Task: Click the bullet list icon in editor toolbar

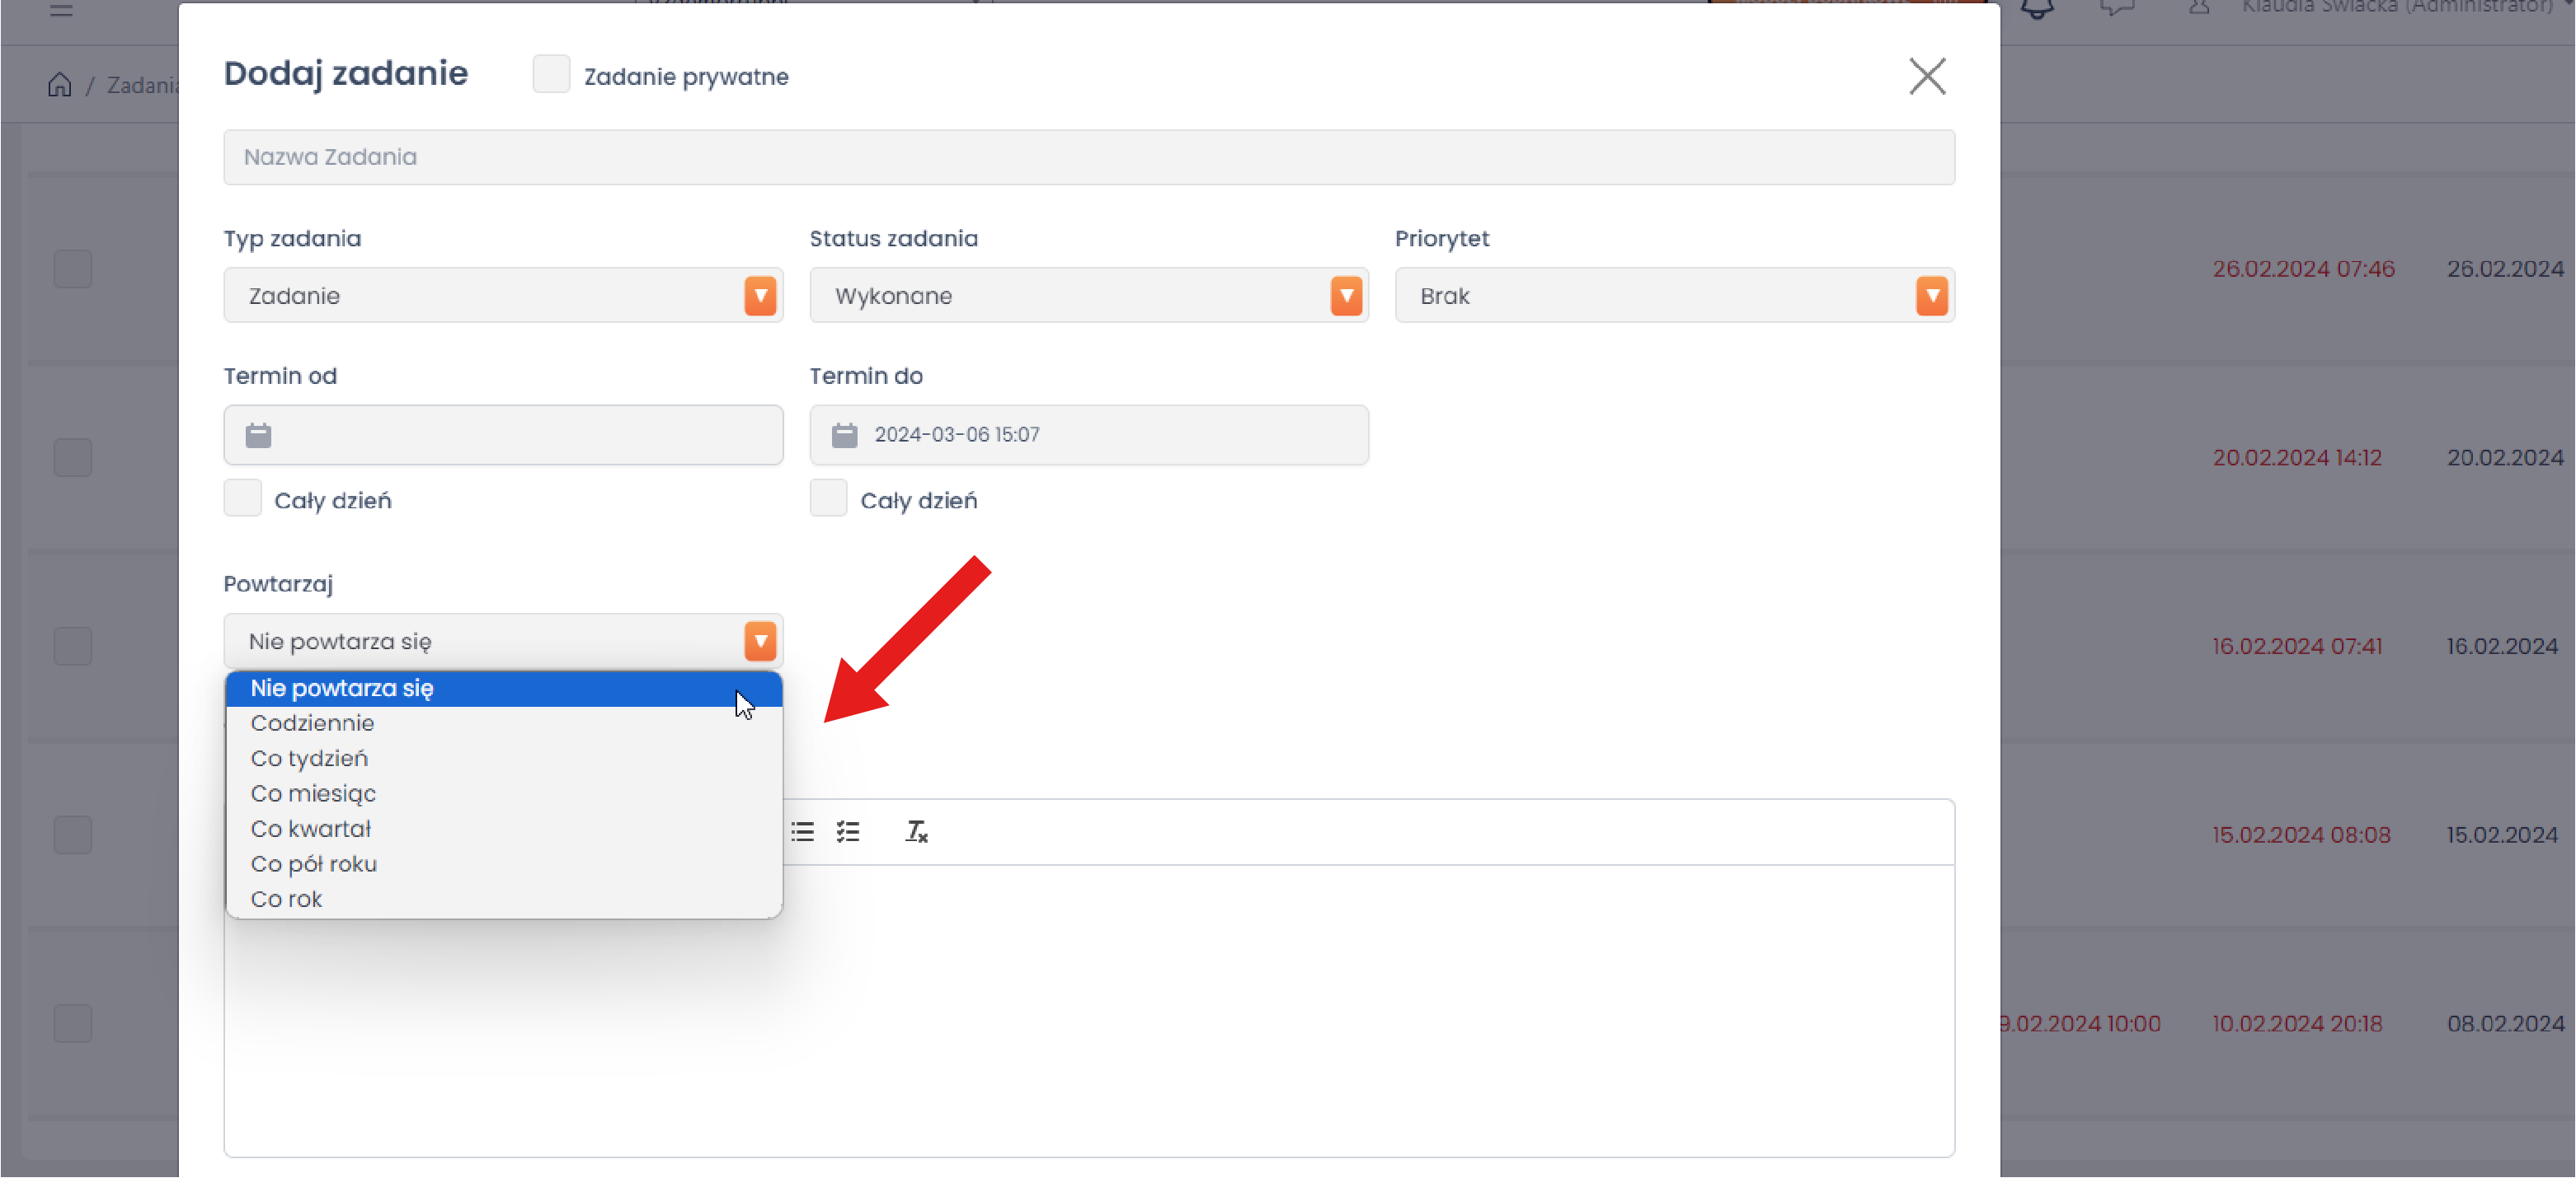Action: pos(802,831)
